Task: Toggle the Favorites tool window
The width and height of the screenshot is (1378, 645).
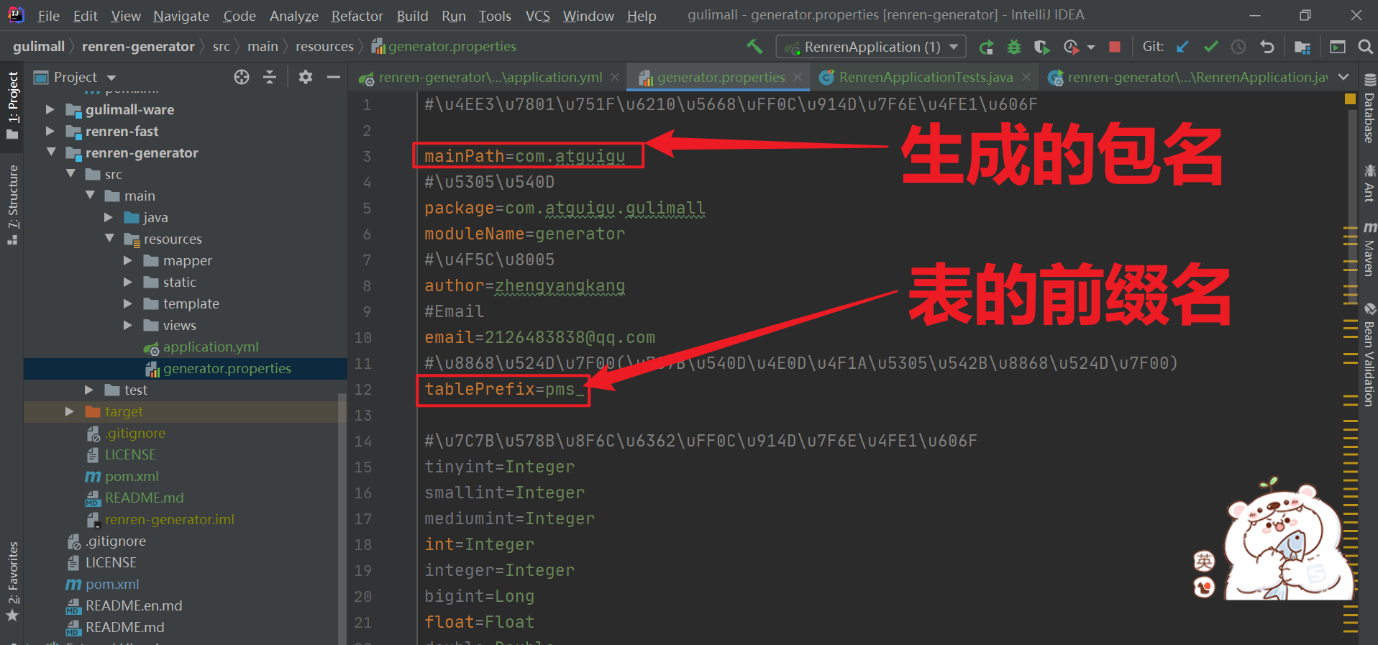Action: (12, 582)
